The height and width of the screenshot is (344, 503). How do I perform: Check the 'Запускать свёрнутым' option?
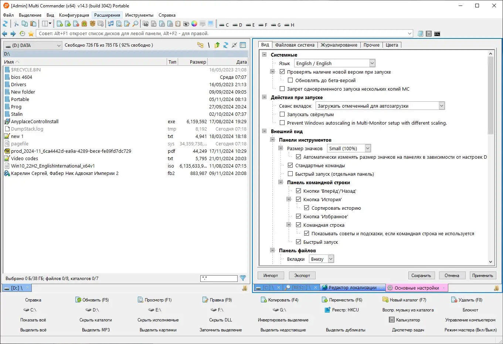pos(282,114)
